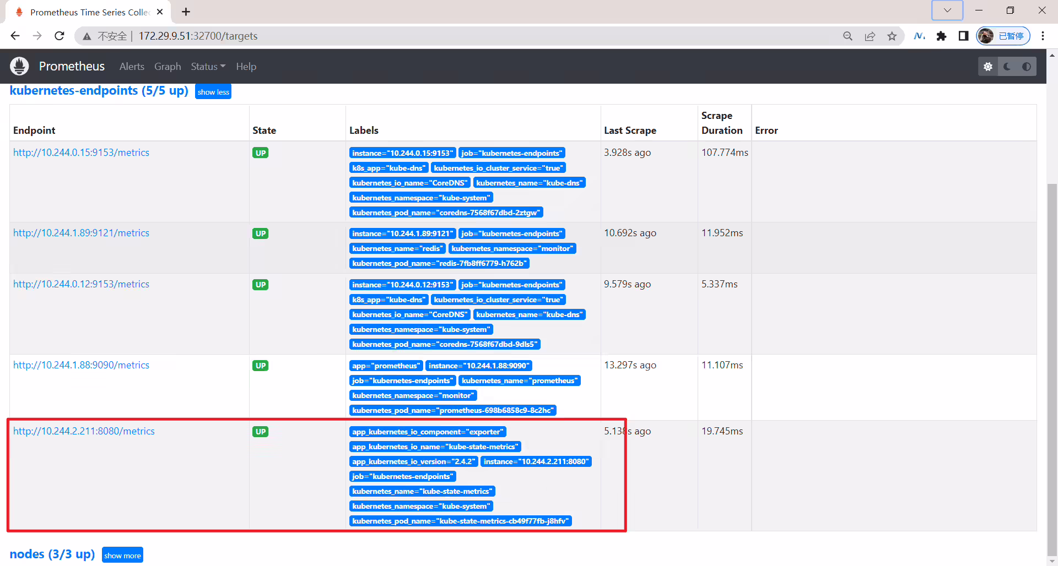Click kubernetes_namespace="monitor" label in redis row
1058x566 pixels.
pos(512,248)
